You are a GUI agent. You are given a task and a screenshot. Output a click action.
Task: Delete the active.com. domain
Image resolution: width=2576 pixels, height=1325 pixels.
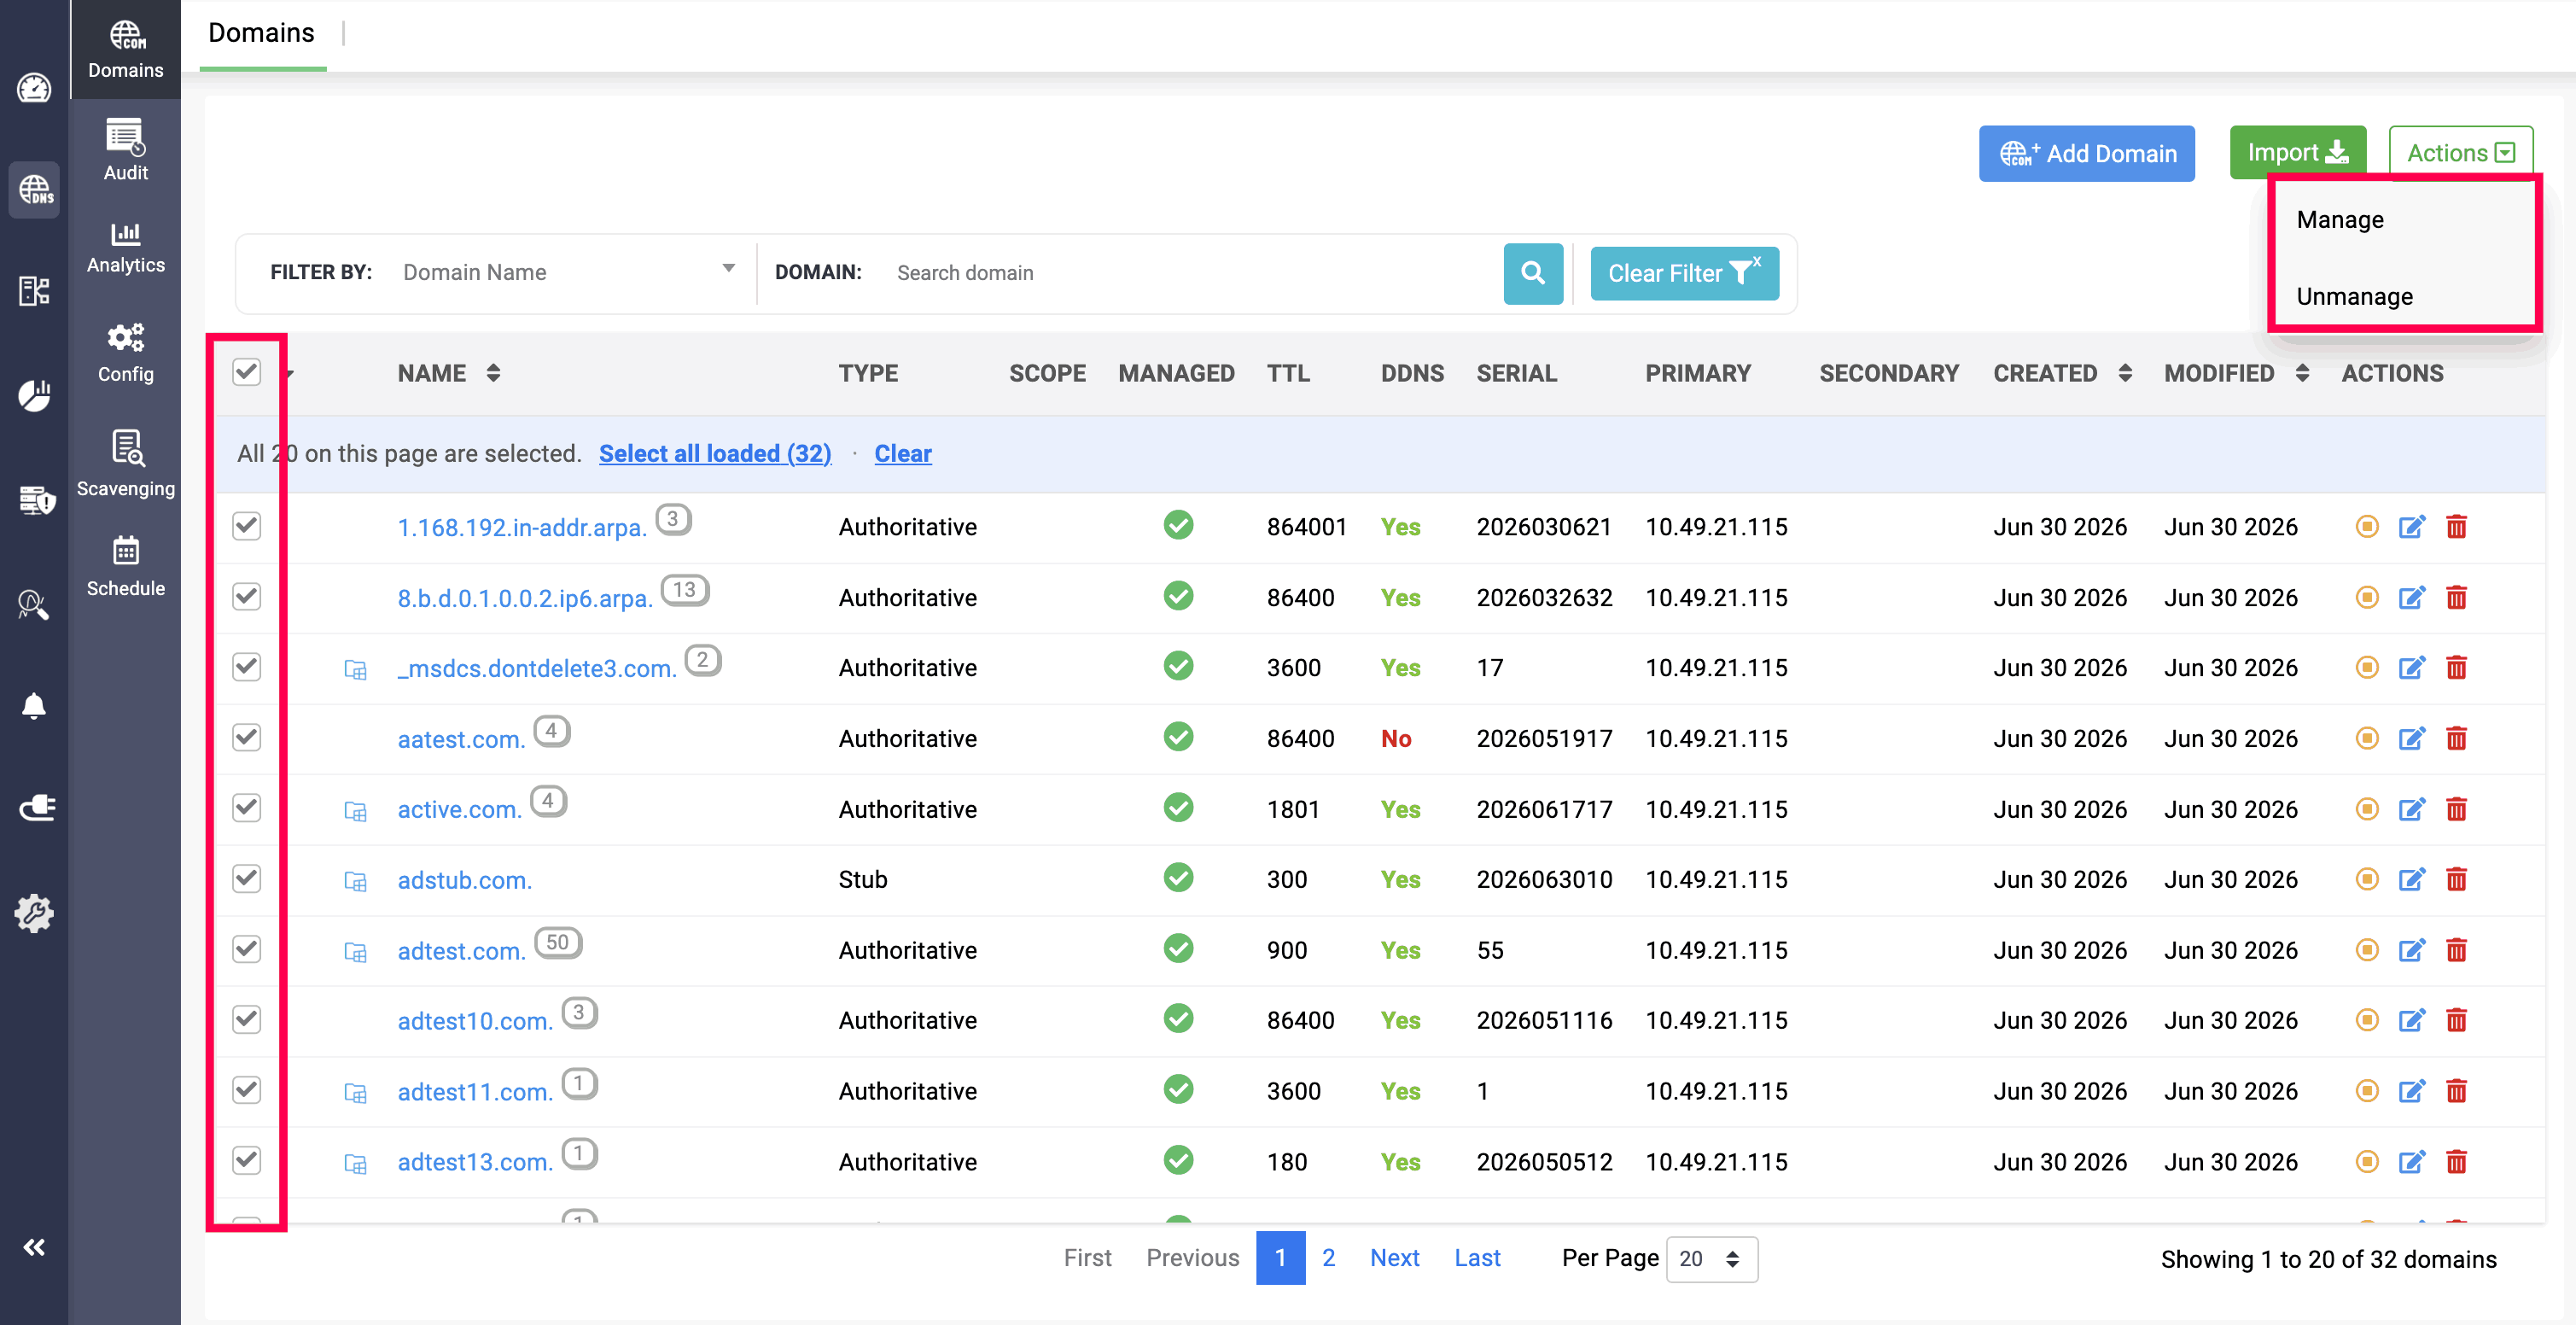(2456, 809)
